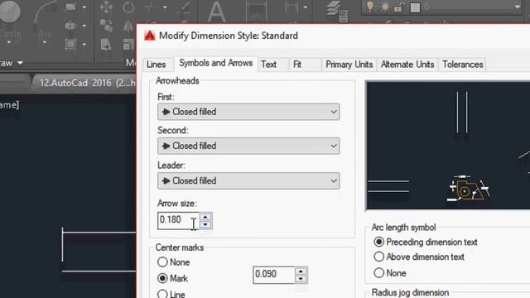Select the Circle tool in the ribbon
The image size is (530, 298).
point(9,11)
